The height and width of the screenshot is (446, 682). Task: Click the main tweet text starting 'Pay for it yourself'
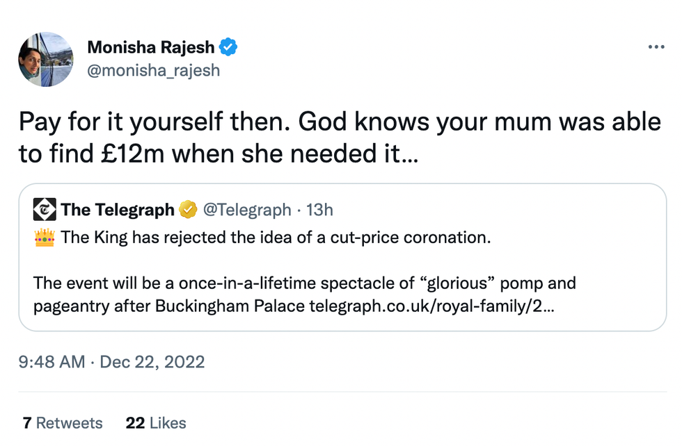tap(339, 138)
